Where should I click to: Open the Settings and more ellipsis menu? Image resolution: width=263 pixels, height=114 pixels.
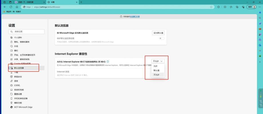(260, 7)
